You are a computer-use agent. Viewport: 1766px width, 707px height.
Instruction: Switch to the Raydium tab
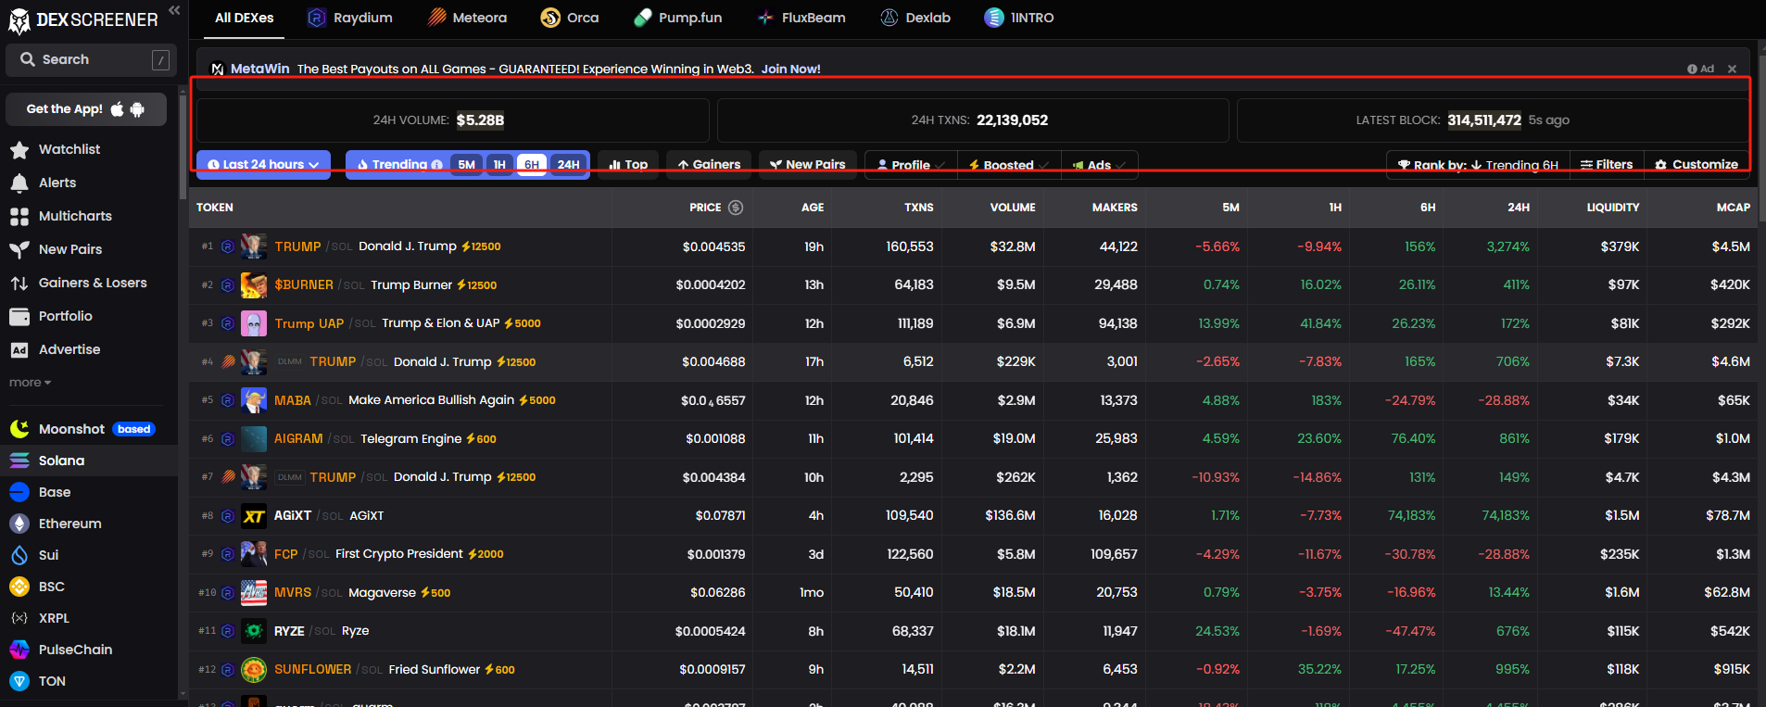click(x=350, y=18)
